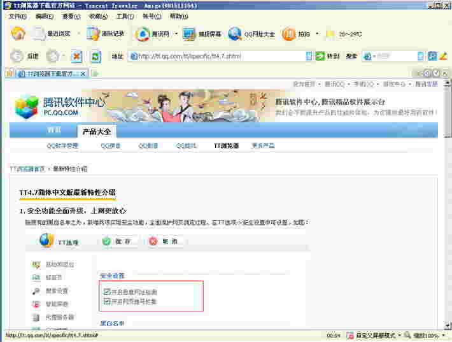The width and height of the screenshot is (452, 342).
Task: Expand the 拍拍 dropdown arrow
Action: coord(317,34)
